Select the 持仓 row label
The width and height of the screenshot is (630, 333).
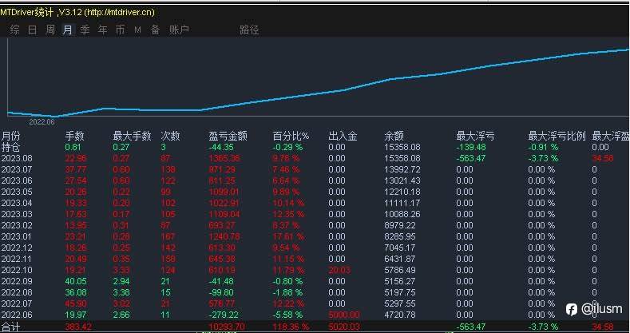coord(10,147)
